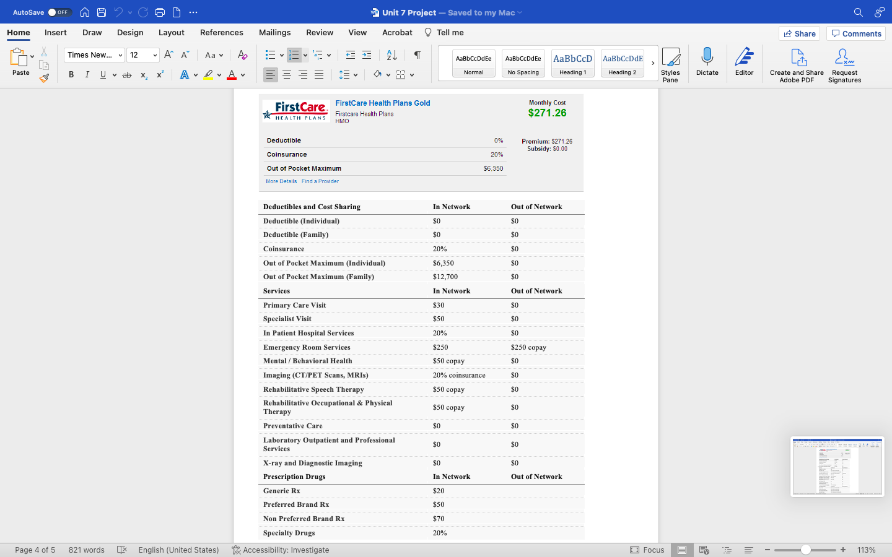
Task: Open the collaboration people icon
Action: tap(879, 12)
